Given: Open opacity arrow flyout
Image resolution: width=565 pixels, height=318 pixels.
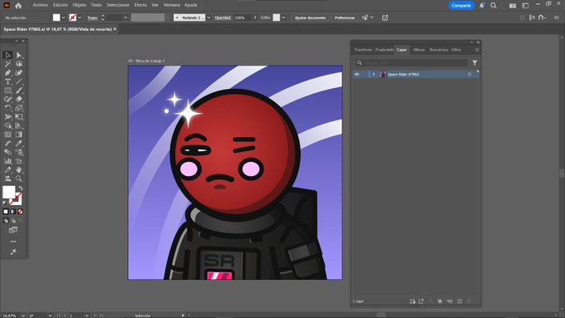Looking at the screenshot, I should [x=255, y=17].
